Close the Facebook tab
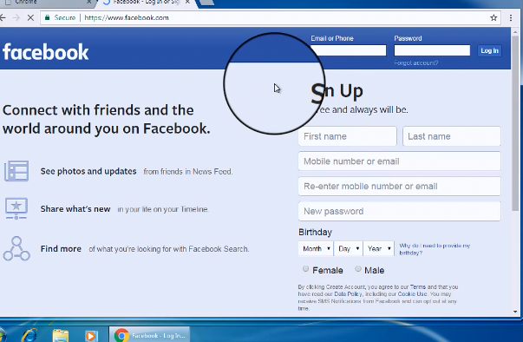 [188, 2]
